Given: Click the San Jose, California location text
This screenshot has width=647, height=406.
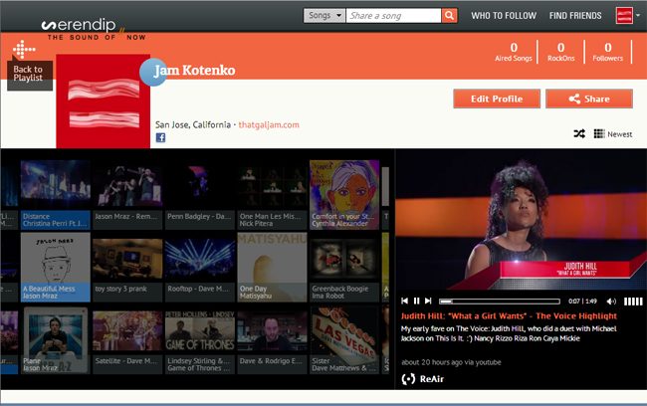Looking at the screenshot, I should 193,124.
